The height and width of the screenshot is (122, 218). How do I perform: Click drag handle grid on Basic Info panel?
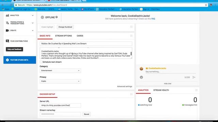tap(131, 36)
